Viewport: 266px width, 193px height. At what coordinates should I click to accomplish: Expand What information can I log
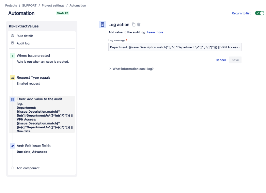tap(131, 69)
